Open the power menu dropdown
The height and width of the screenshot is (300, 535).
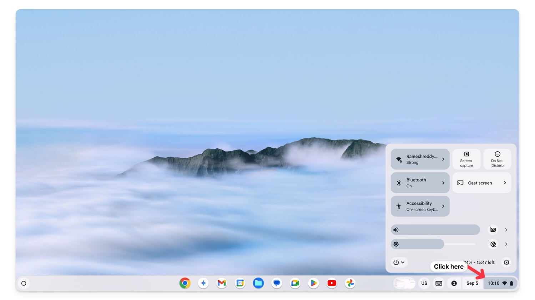[399, 262]
